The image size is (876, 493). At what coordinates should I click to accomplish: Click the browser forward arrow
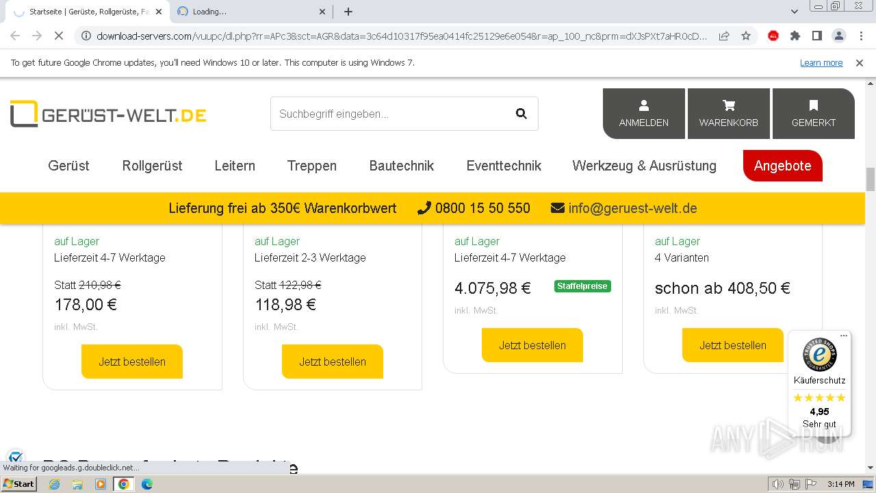pos(37,36)
